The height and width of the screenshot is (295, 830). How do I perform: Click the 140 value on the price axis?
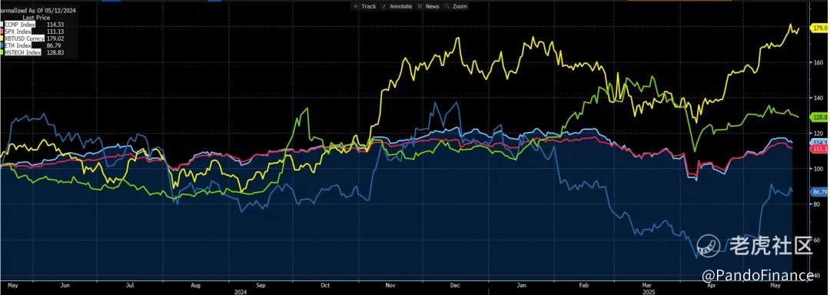click(x=818, y=98)
